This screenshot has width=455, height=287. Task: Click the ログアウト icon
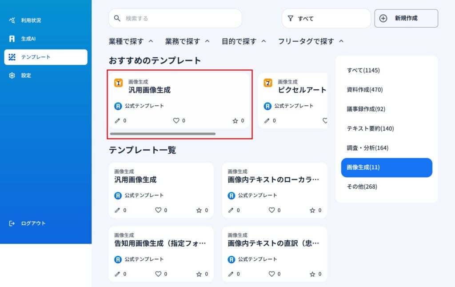coord(12,223)
